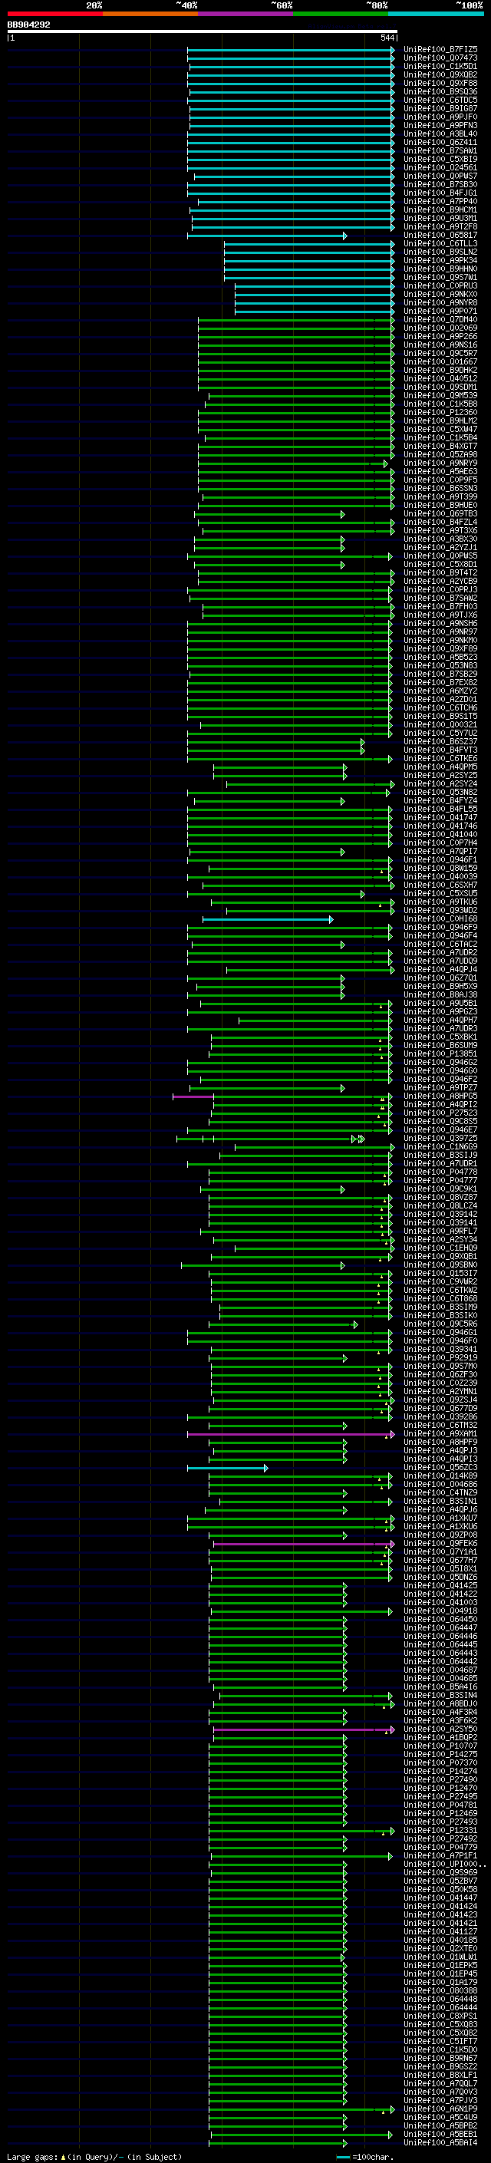This screenshot has width=491, height=2163.
Task: Select the UniRef100_C6TAC2 label
Action: pyautogui.click(x=440, y=944)
